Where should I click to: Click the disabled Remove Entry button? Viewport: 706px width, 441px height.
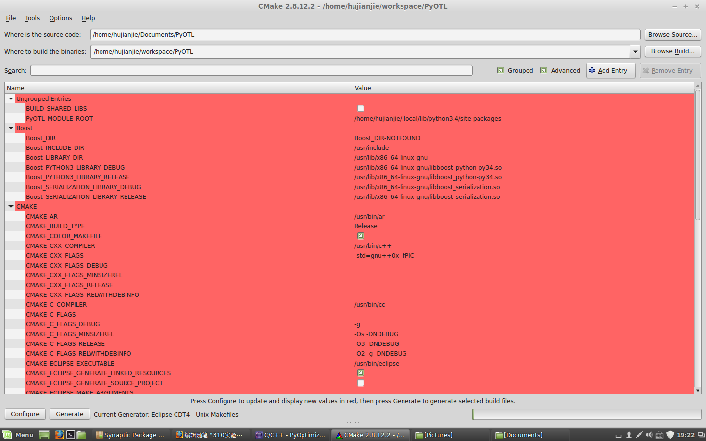[x=670, y=71]
